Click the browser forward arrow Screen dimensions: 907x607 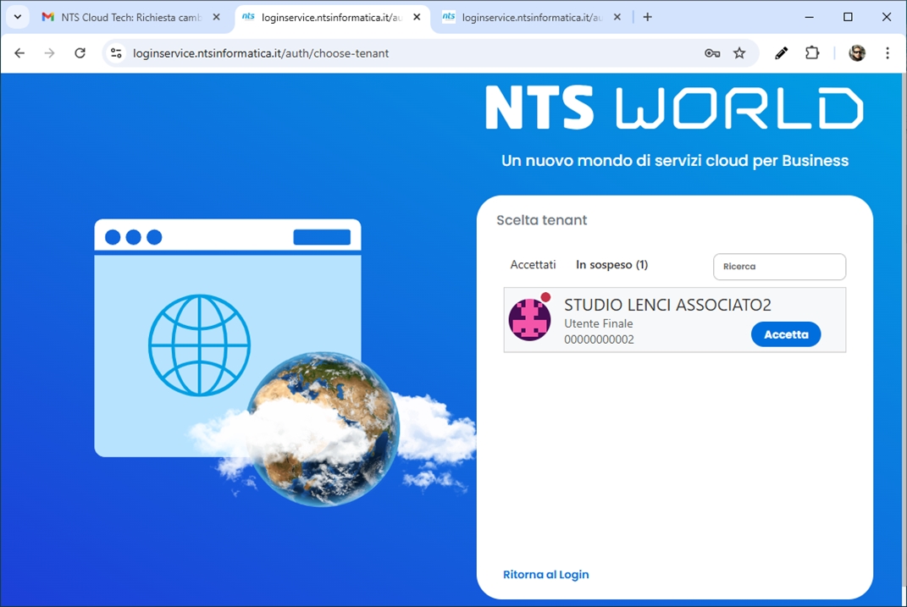pos(50,53)
